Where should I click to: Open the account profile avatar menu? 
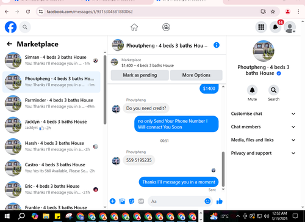click(290, 27)
